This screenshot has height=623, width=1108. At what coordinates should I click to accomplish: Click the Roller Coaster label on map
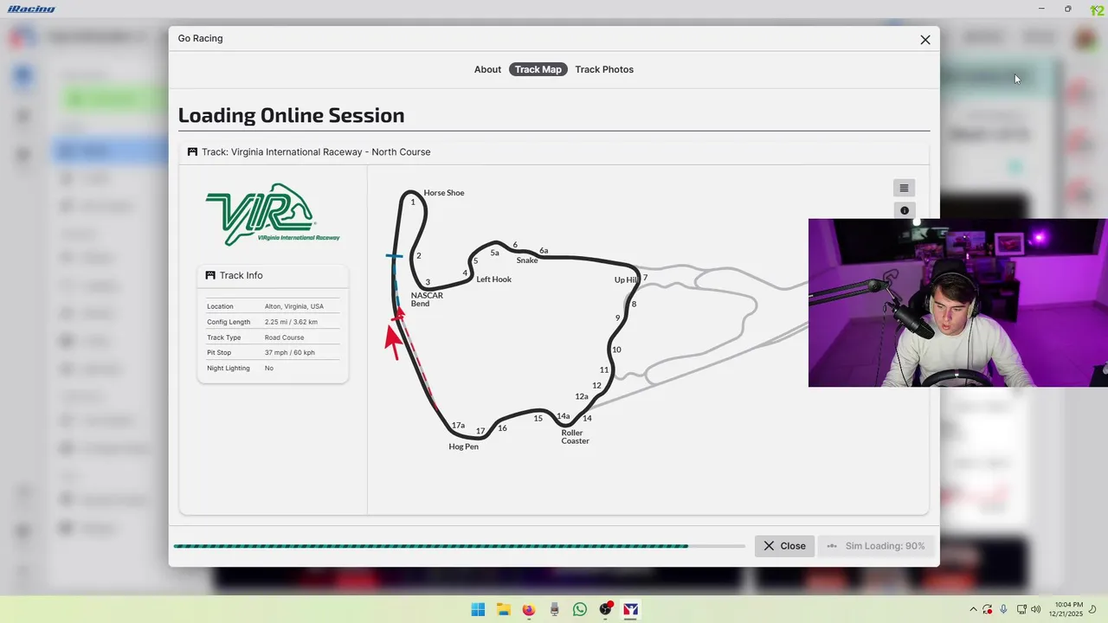coord(575,437)
